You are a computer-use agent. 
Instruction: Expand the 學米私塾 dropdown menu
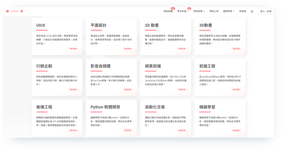coord(183,11)
